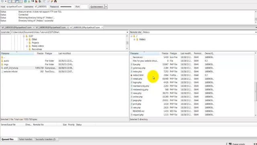Sort local files by Last modified column
Image resolution: width=257 pixels, height=145 pixels.
coord(64,54)
